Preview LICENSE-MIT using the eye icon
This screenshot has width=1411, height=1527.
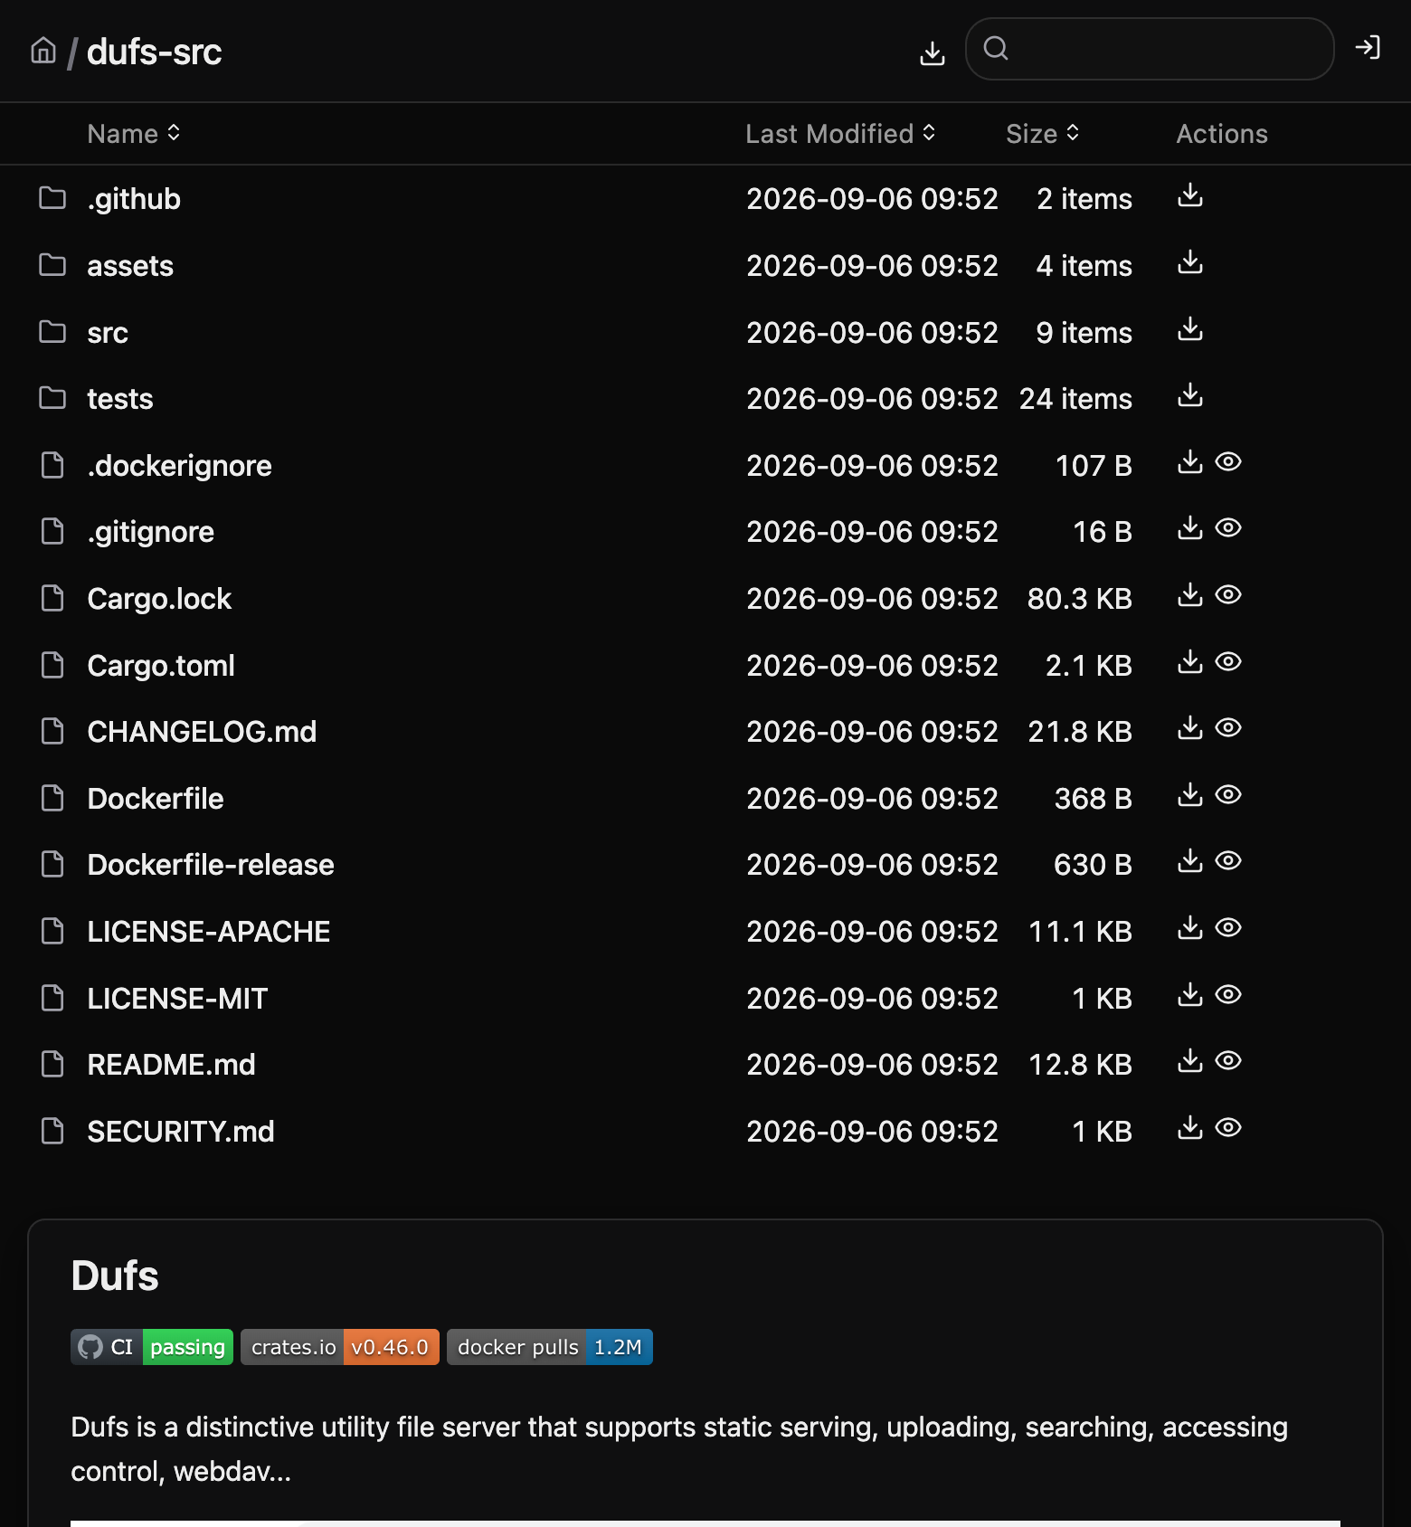click(1228, 995)
